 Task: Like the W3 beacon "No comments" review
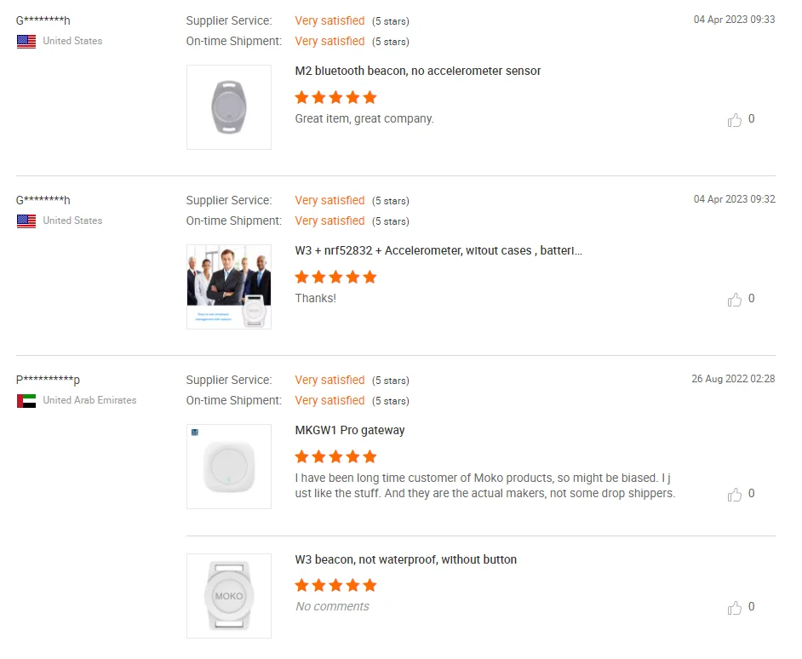735,608
